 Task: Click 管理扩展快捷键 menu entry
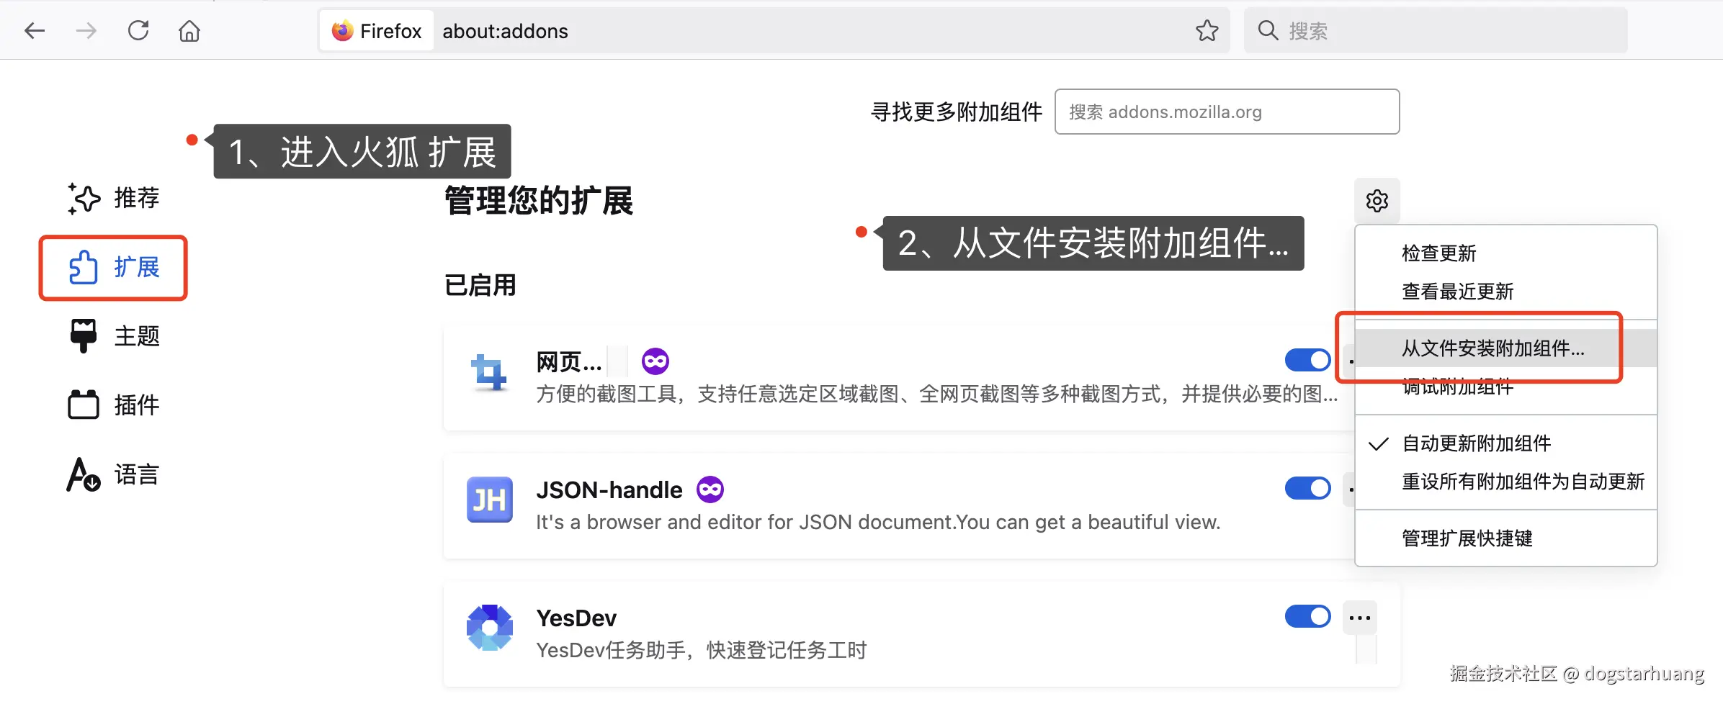(x=1466, y=538)
